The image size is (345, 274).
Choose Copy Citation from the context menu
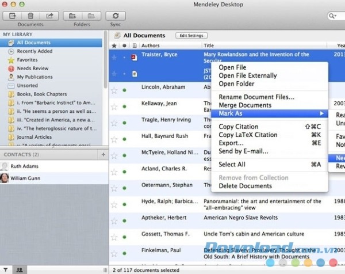click(x=238, y=127)
